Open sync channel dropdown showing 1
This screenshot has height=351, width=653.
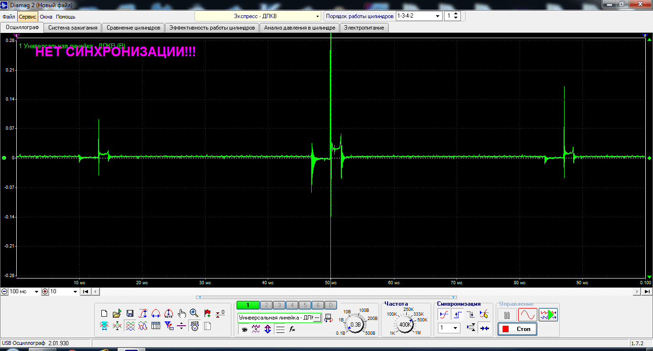(x=449, y=328)
